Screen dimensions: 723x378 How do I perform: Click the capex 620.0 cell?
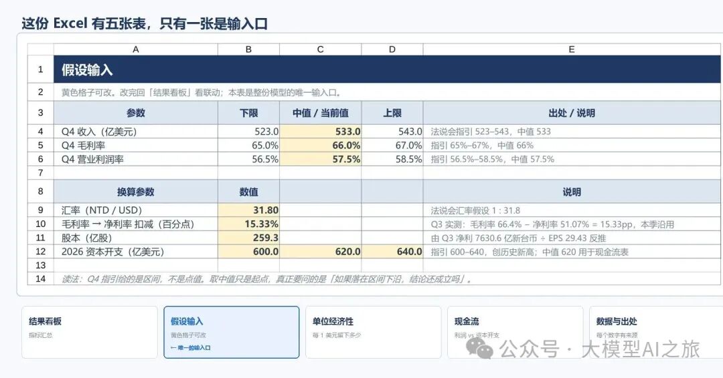coord(321,252)
